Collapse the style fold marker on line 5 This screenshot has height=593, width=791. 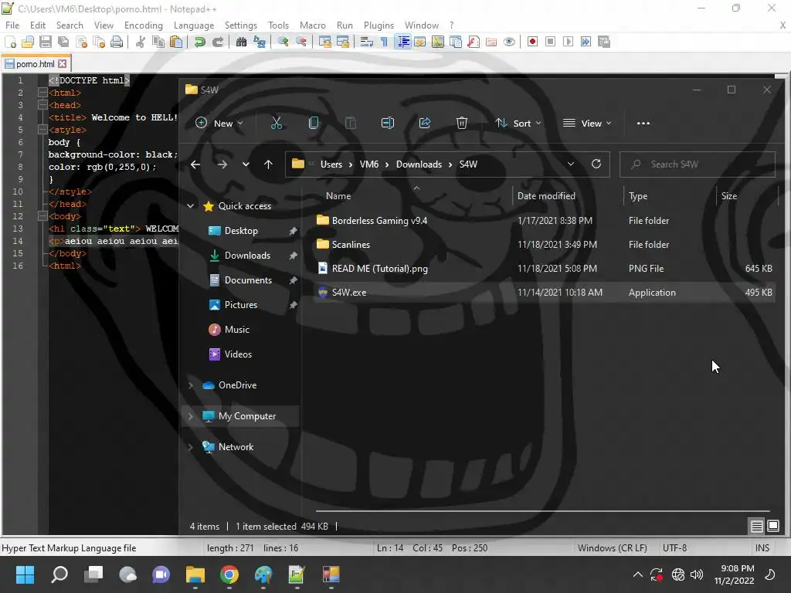42,130
